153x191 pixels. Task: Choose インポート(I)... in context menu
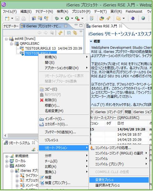64,119
